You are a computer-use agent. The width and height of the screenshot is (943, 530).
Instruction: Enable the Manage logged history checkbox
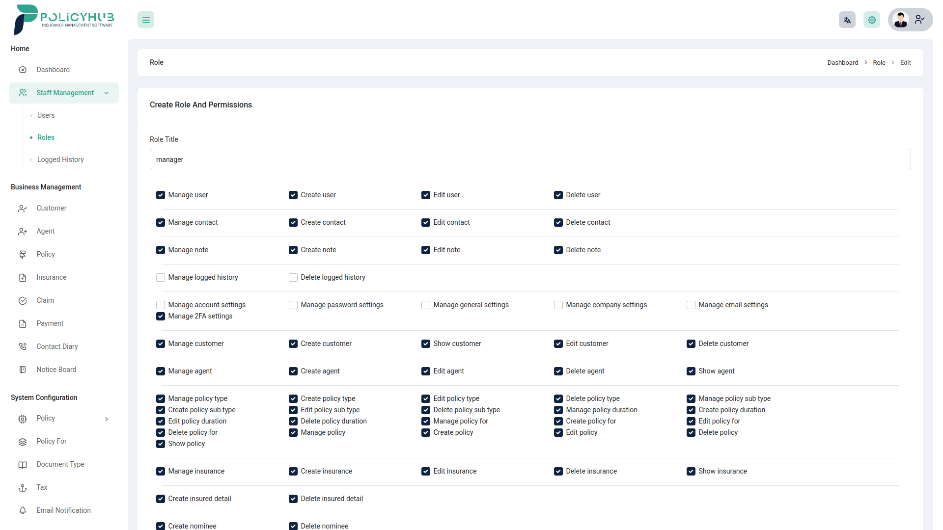(x=160, y=277)
